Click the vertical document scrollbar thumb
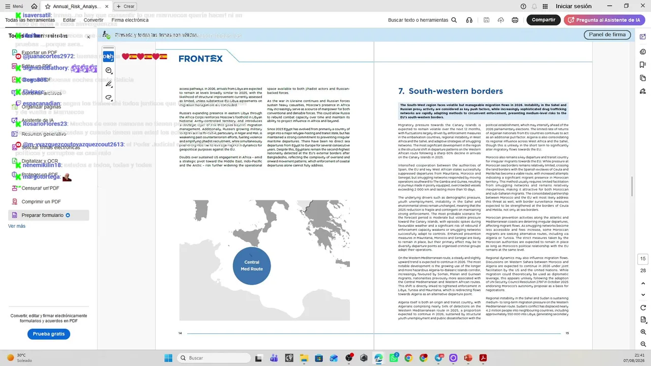 pos(632,186)
